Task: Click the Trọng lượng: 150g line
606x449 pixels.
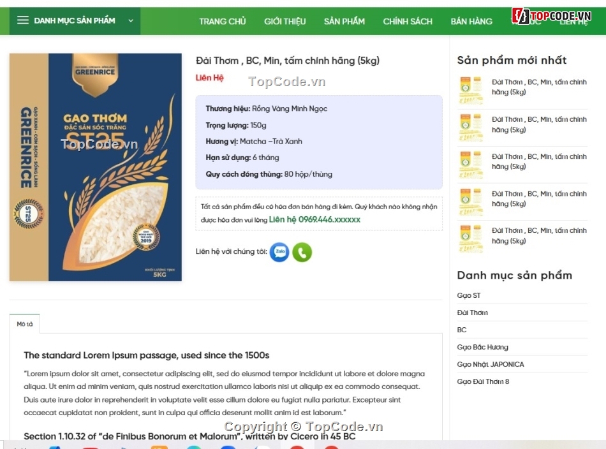Action: 236,125
